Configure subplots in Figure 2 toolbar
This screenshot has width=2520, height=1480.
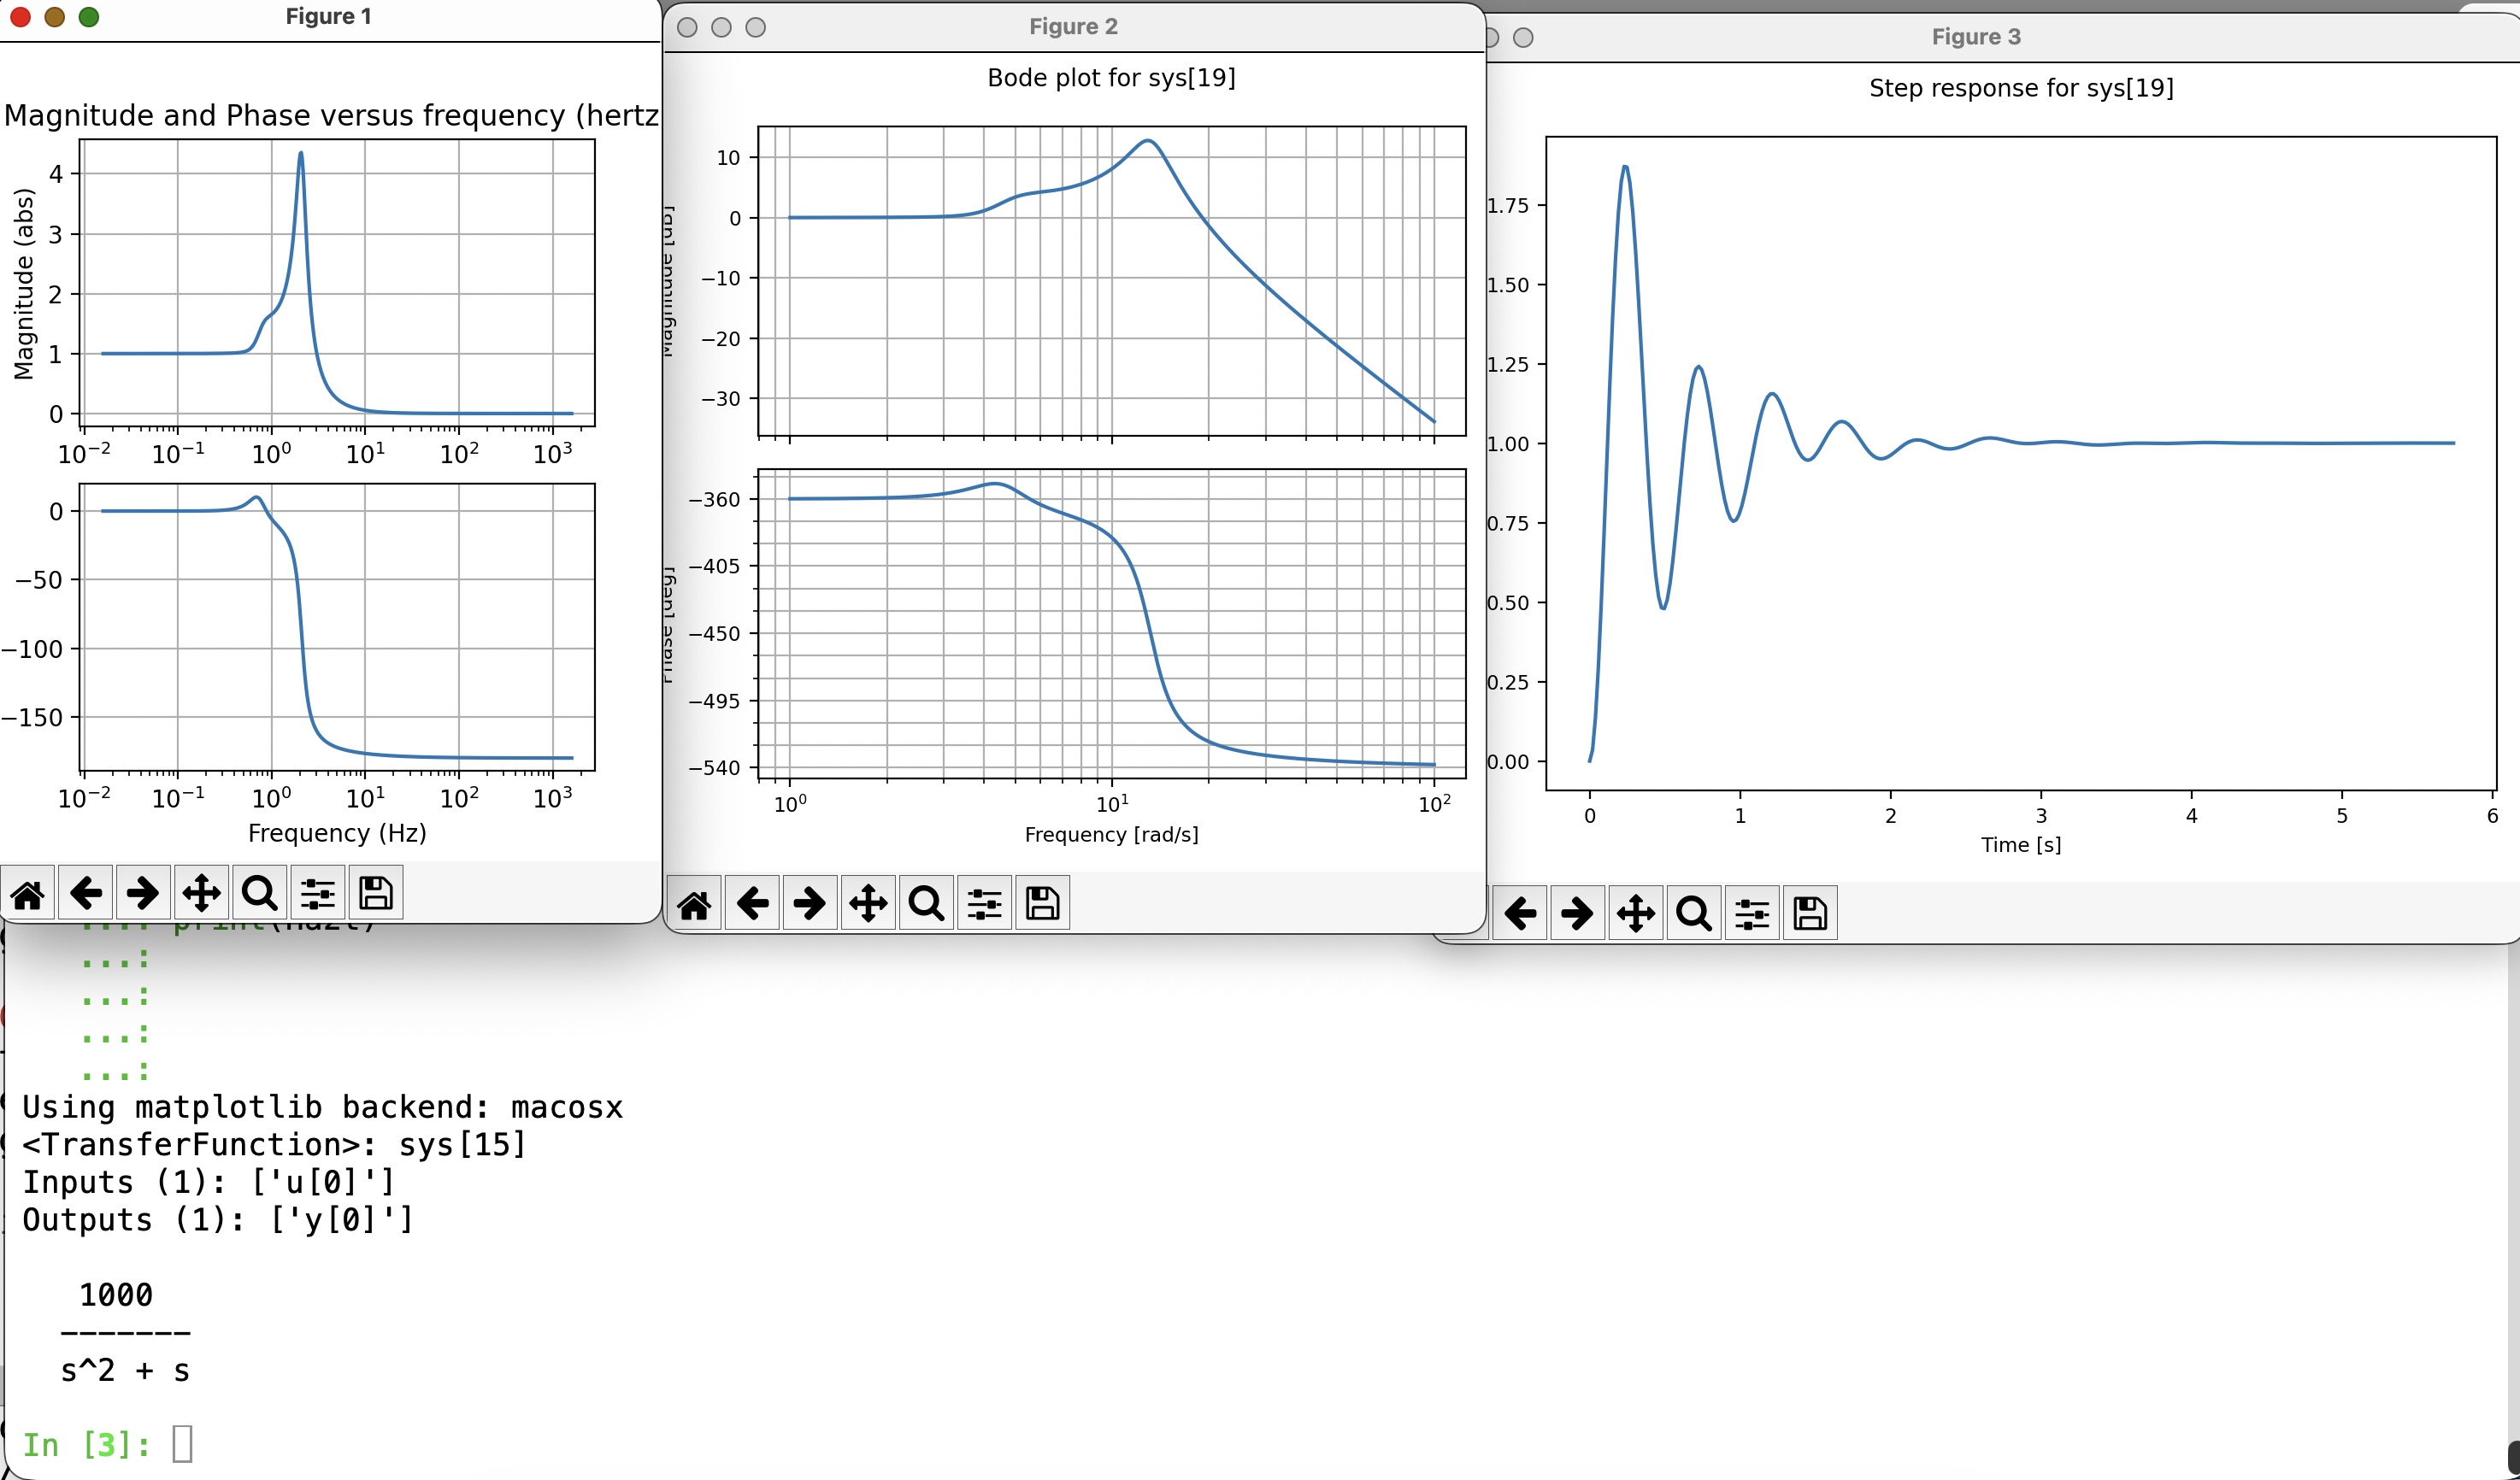point(984,904)
